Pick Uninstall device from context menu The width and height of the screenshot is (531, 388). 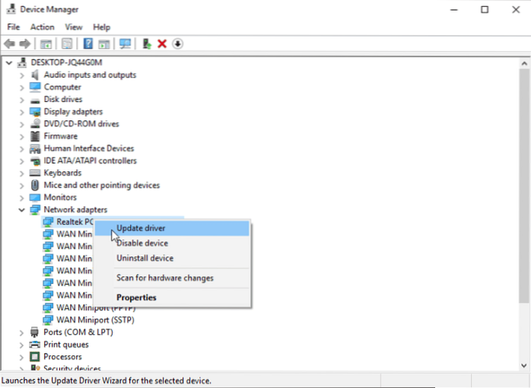click(145, 258)
